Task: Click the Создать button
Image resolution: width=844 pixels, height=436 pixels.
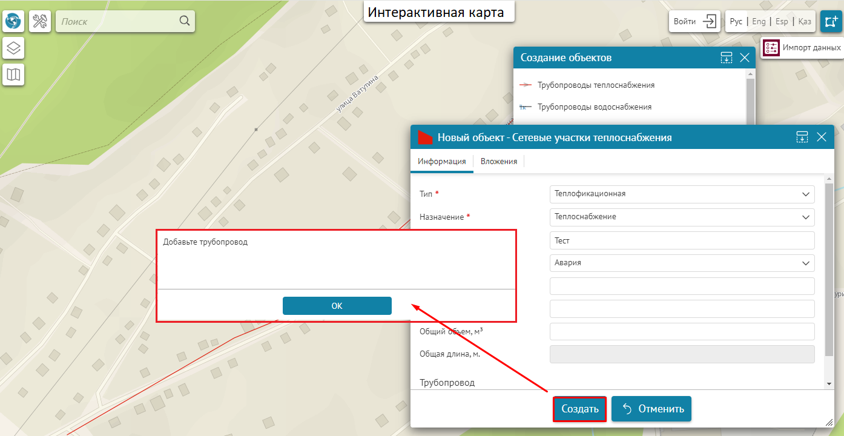Action: click(579, 409)
